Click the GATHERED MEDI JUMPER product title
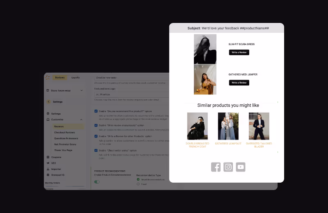 243,74
